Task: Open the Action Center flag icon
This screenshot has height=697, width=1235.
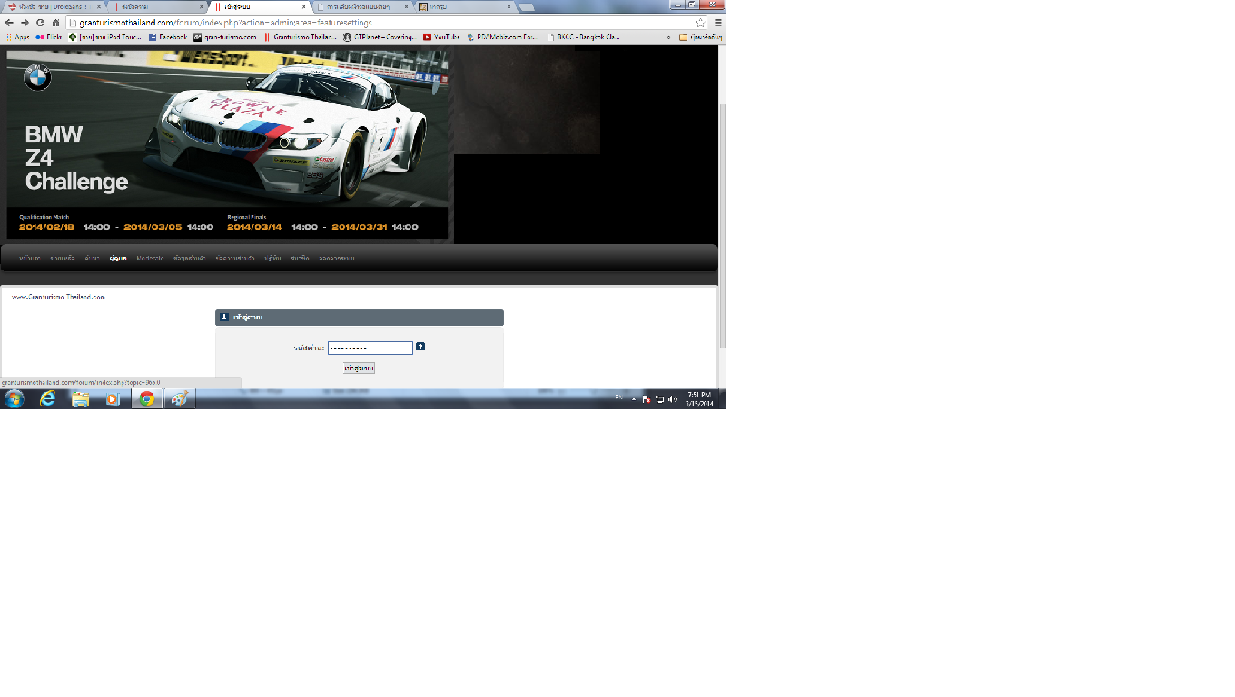Action: click(647, 399)
